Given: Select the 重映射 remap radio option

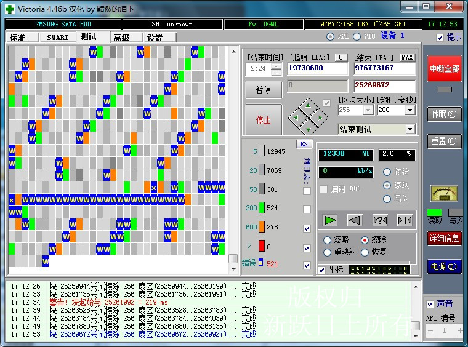Looking at the screenshot, I should pyautogui.click(x=327, y=252).
